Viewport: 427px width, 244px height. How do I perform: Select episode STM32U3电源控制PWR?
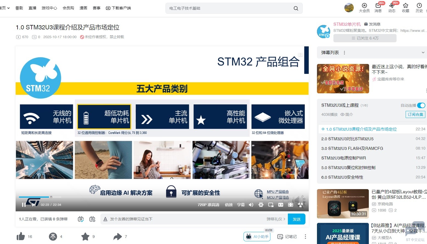[373, 158]
